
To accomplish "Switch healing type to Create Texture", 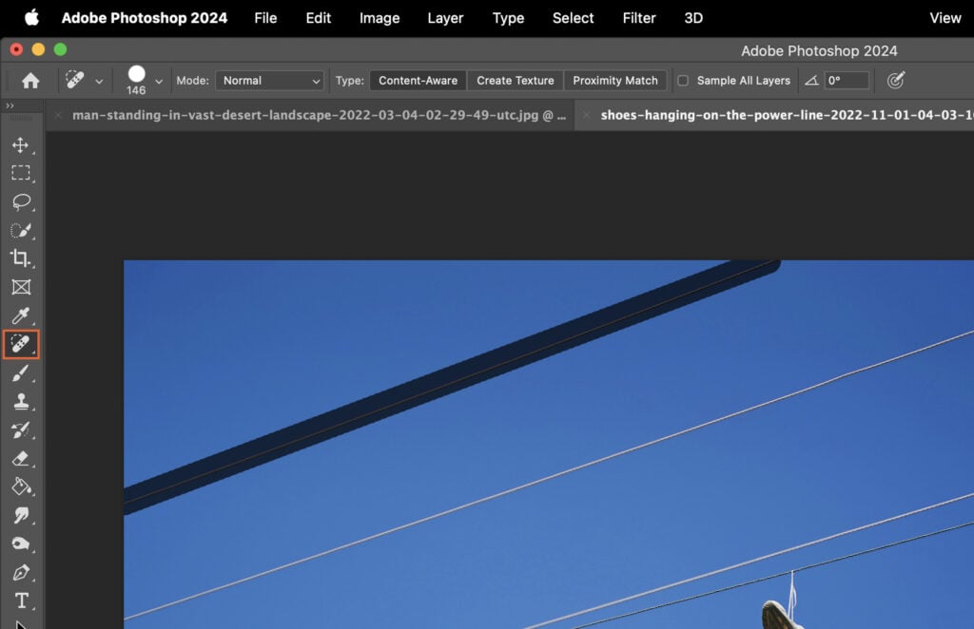I will pyautogui.click(x=515, y=81).
